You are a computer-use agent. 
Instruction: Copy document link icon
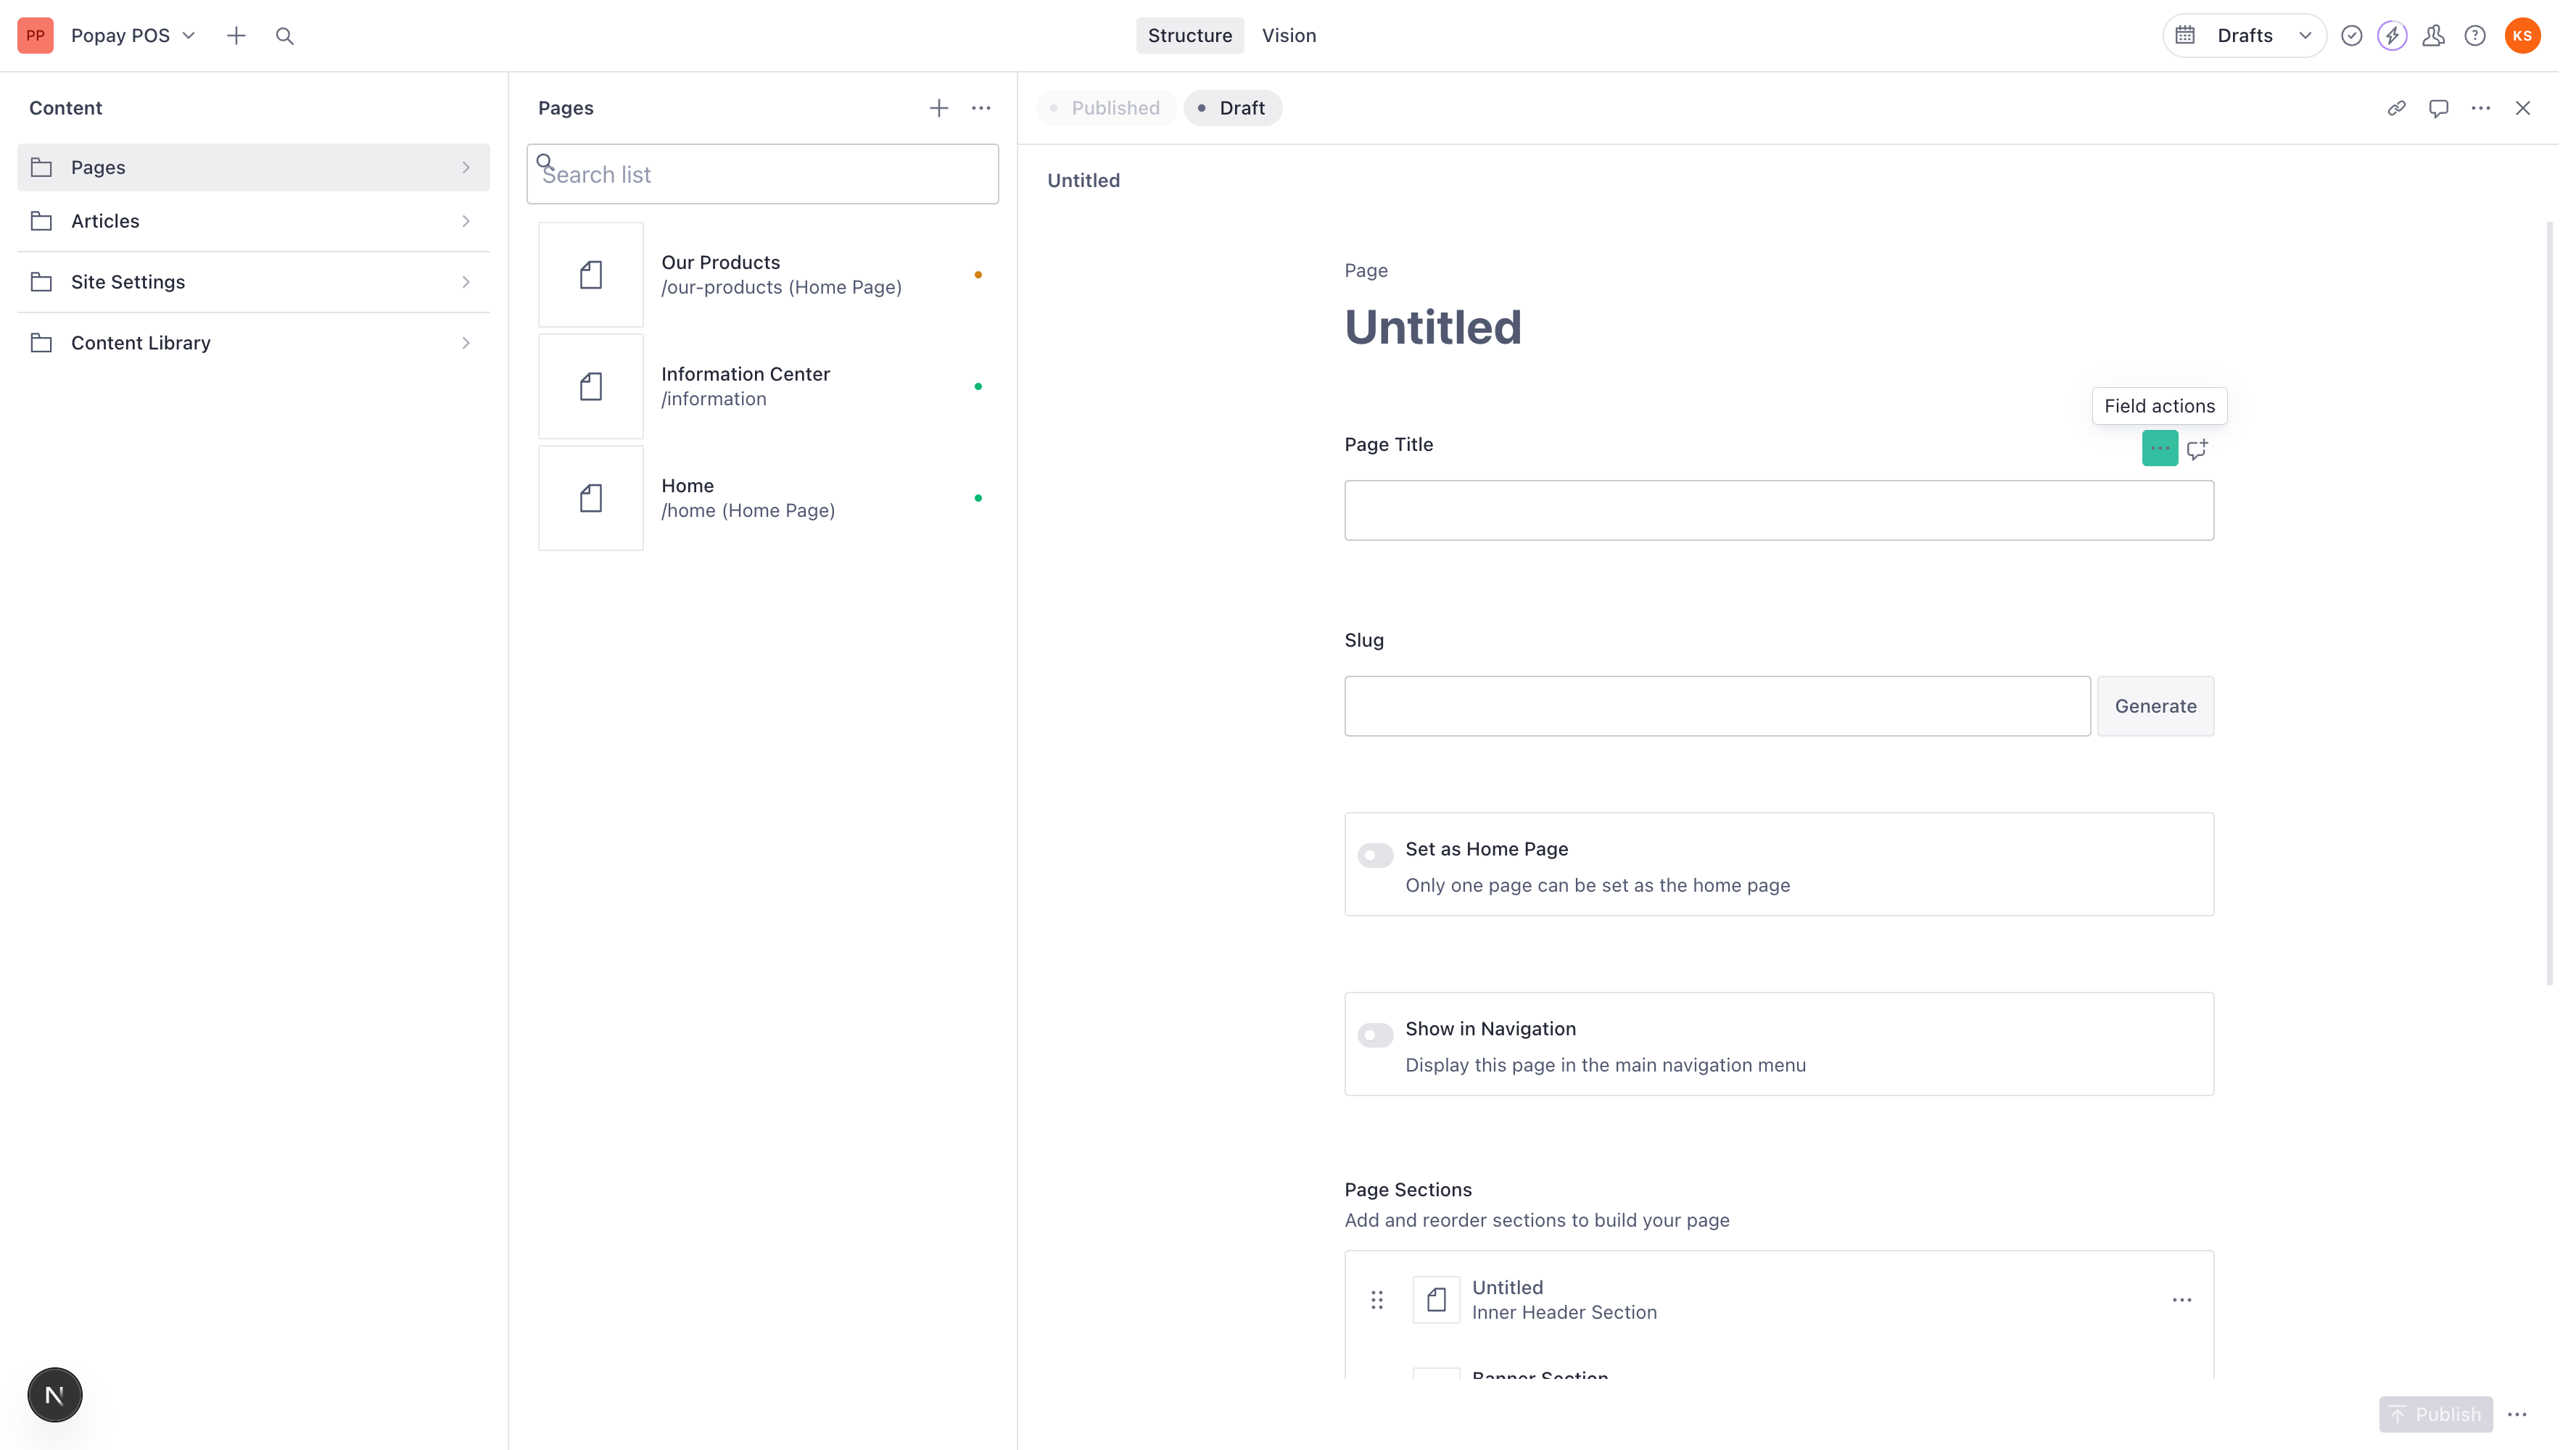click(x=2397, y=108)
